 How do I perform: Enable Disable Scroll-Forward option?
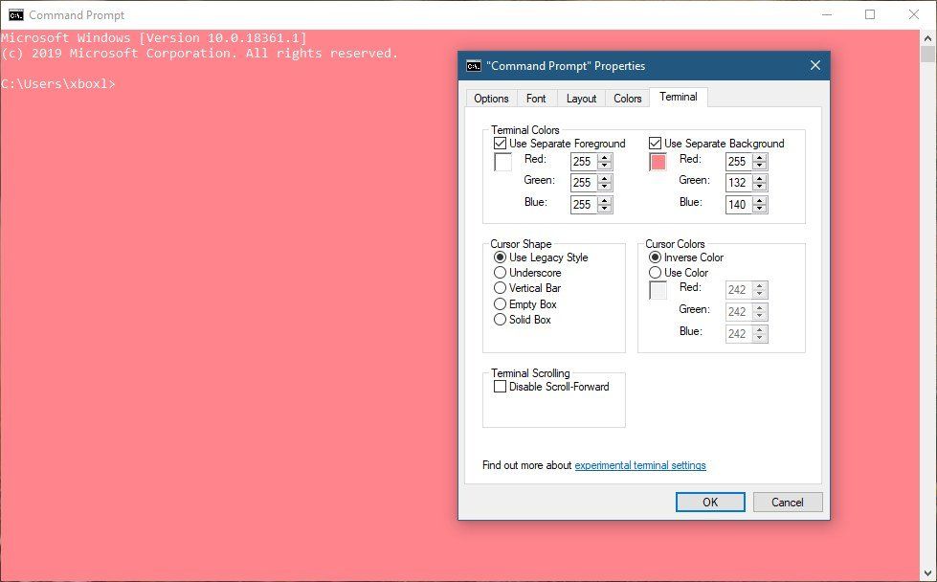(x=499, y=387)
